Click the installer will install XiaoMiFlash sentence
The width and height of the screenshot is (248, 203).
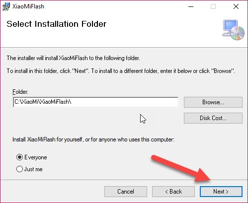pos(74,58)
